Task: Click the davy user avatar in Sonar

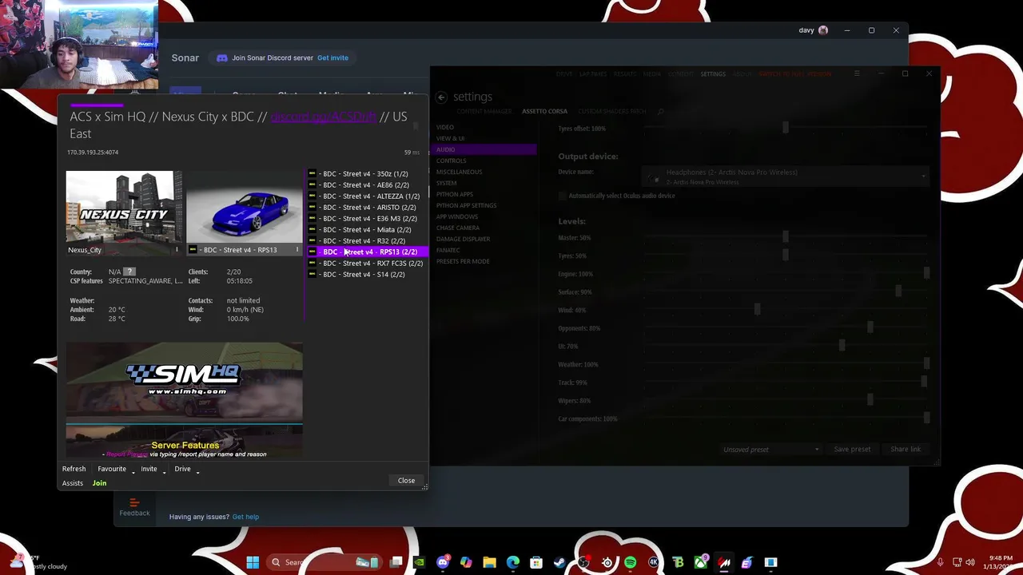Action: click(x=823, y=30)
